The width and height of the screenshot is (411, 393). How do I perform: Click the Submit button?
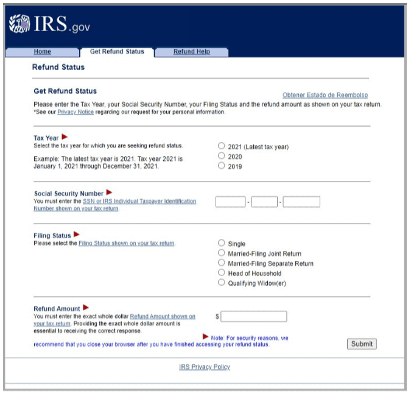[x=362, y=344]
